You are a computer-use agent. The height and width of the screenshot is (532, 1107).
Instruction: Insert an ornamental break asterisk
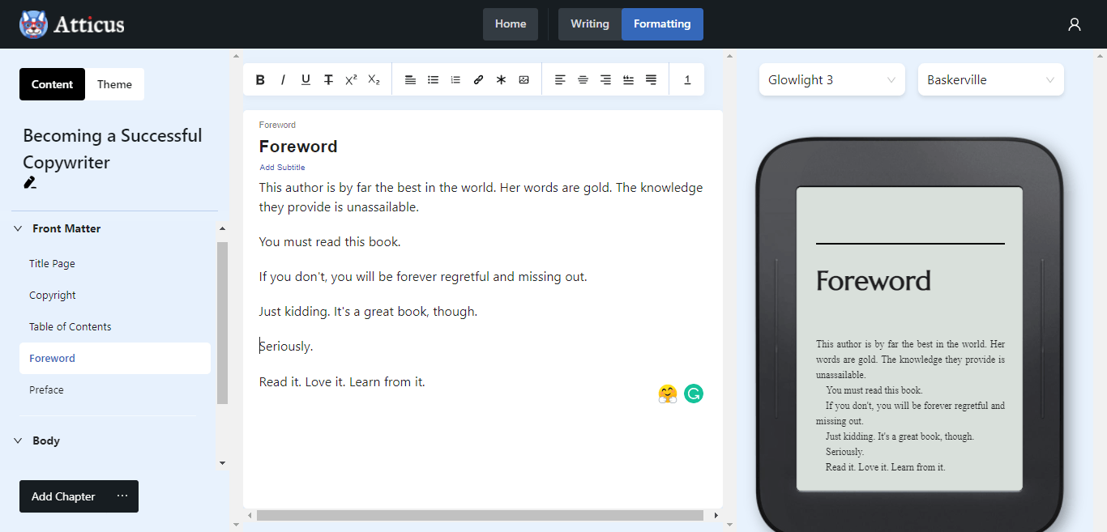click(501, 79)
